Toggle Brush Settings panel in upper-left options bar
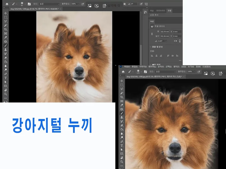226x169 pixels. 29,4
